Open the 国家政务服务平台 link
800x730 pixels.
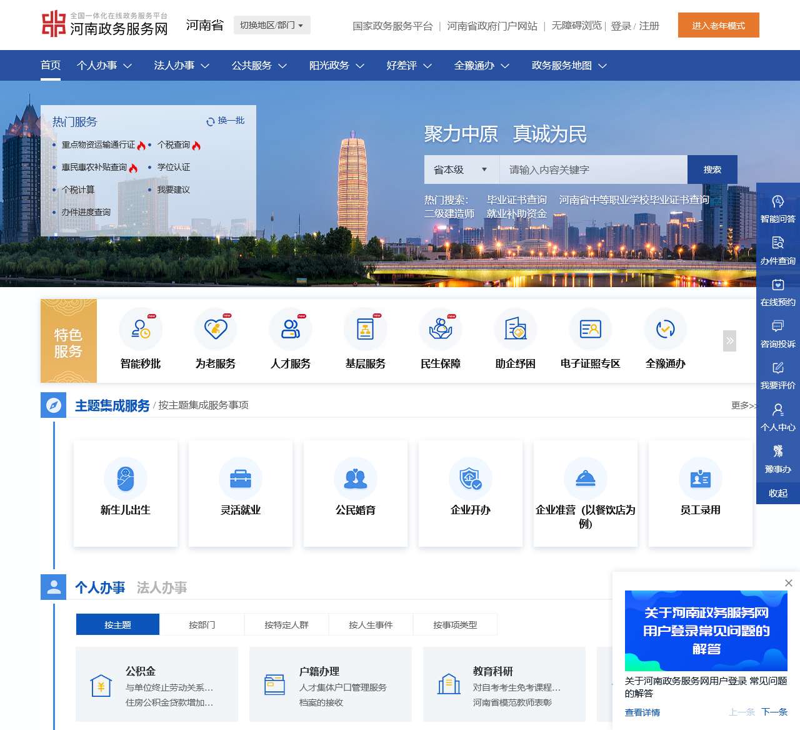393,27
